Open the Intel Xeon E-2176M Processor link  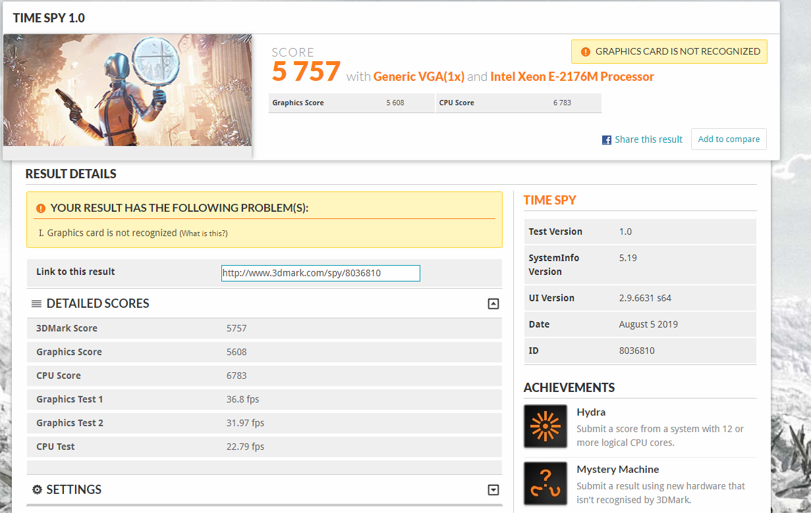tap(572, 77)
